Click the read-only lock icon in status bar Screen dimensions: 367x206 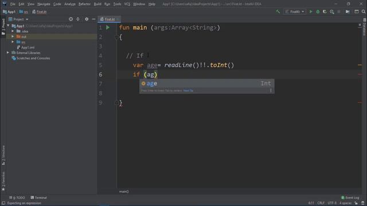(356, 203)
